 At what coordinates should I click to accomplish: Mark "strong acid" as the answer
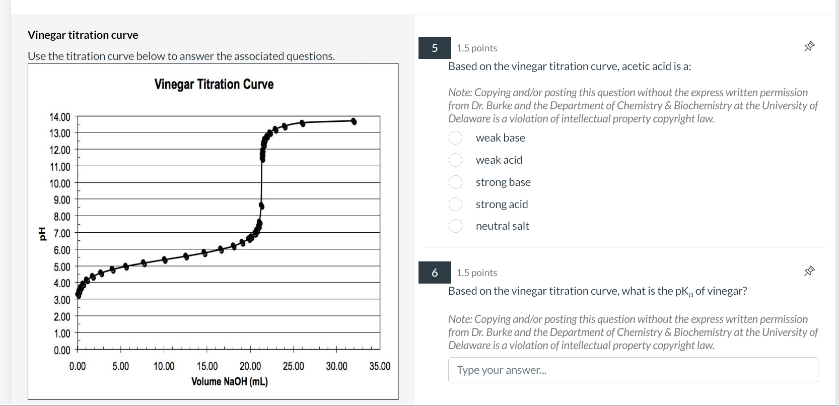pos(456,204)
